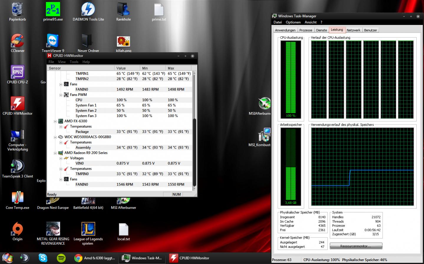Open the Optionen menu in Task-Manager
The width and height of the screenshot is (424, 264).
point(293,22)
